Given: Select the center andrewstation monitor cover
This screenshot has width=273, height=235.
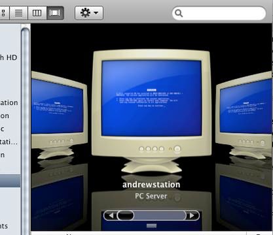Looking at the screenshot, I should pyautogui.click(x=151, y=111).
